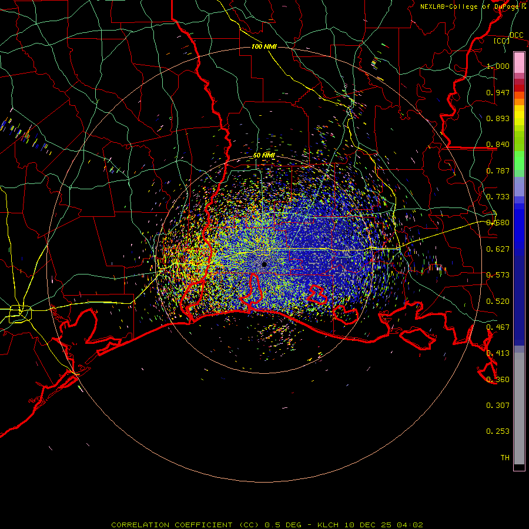
Task: Pick the gray segment of the color bar
Action: (x=519, y=409)
